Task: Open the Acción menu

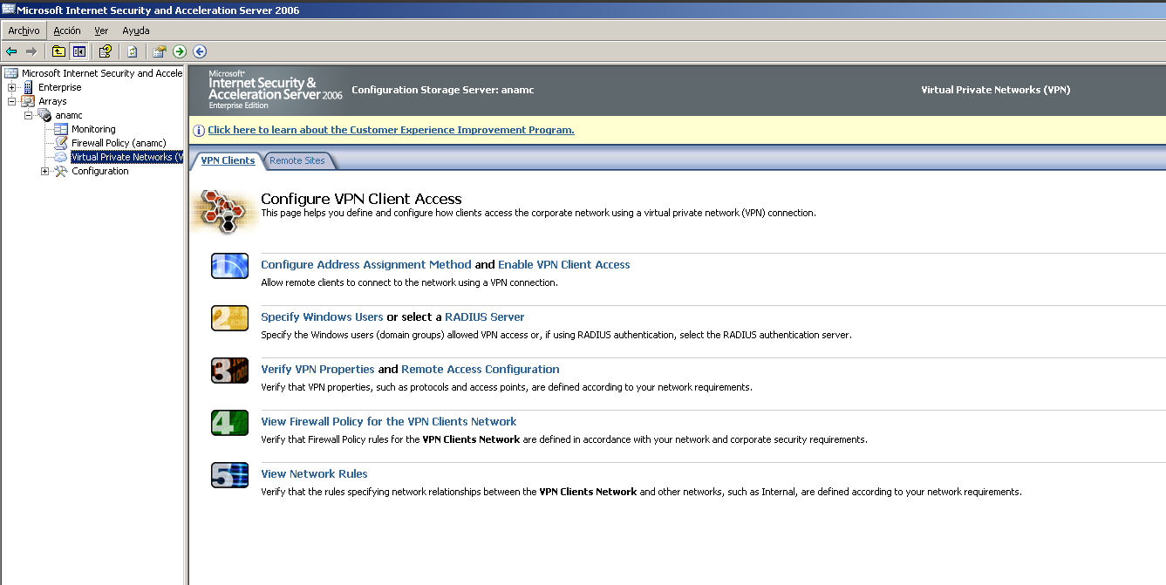Action: click(67, 31)
